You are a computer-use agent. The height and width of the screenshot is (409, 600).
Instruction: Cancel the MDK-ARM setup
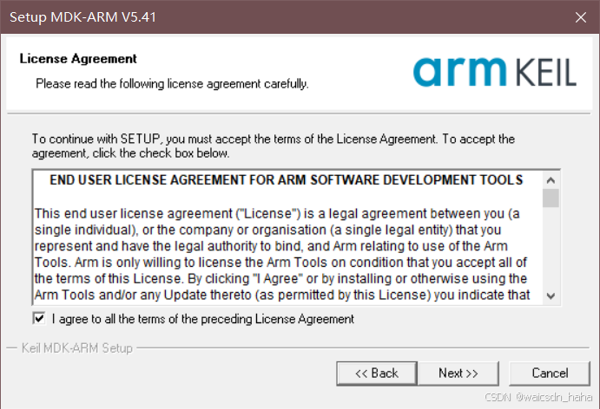tap(550, 373)
